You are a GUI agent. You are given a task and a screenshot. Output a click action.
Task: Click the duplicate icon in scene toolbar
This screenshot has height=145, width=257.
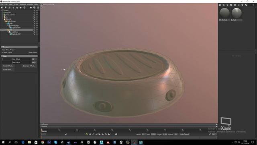34,8
